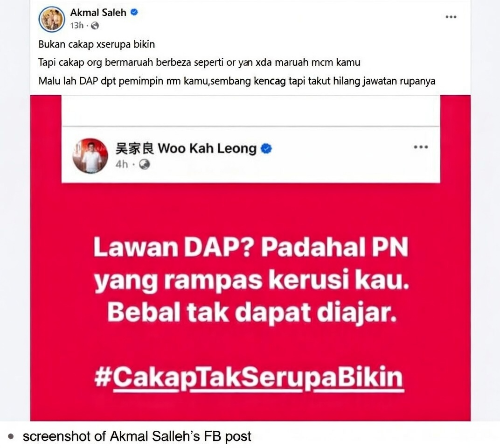
Task: Open Woo Kah Leong post three-dot menu
Action: (421, 147)
